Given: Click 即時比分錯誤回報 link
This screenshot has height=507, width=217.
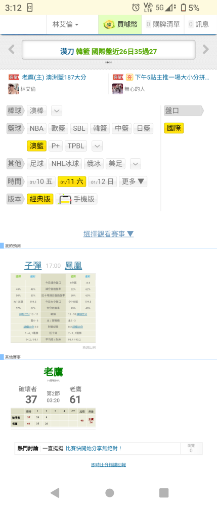Looking at the screenshot, I should pyautogui.click(x=108, y=464).
